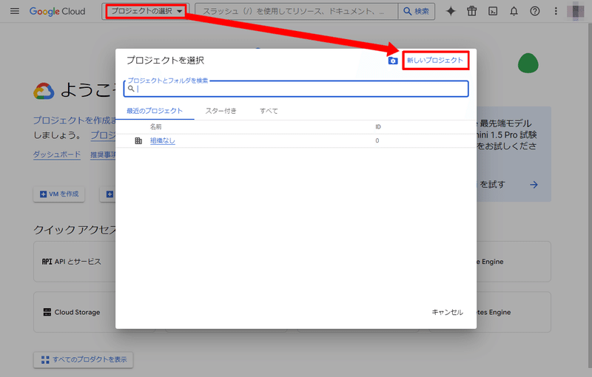This screenshot has width=592, height=377.
Task: Activate Cloud Shell terminal icon
Action: point(493,11)
